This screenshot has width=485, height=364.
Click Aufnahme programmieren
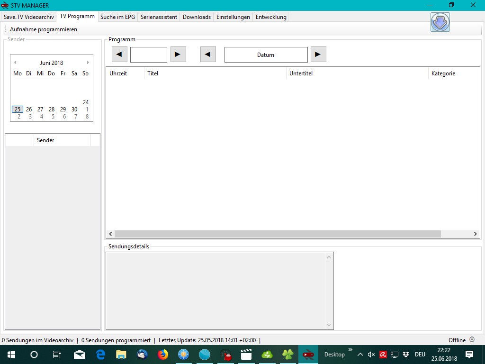coord(44,29)
